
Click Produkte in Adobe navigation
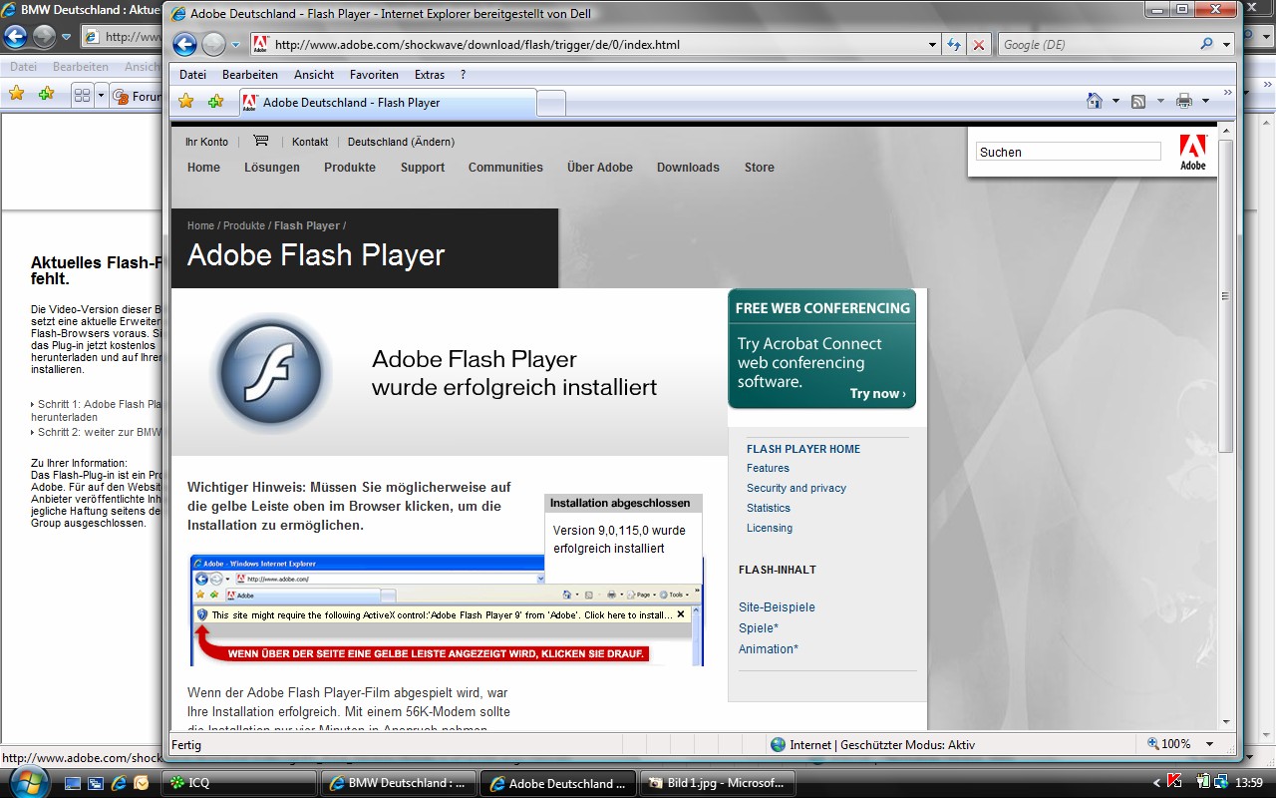[x=350, y=168]
